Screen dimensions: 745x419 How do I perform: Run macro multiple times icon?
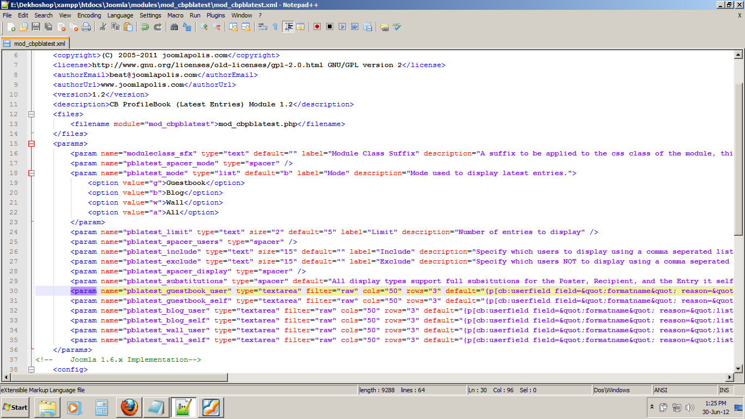355,27
